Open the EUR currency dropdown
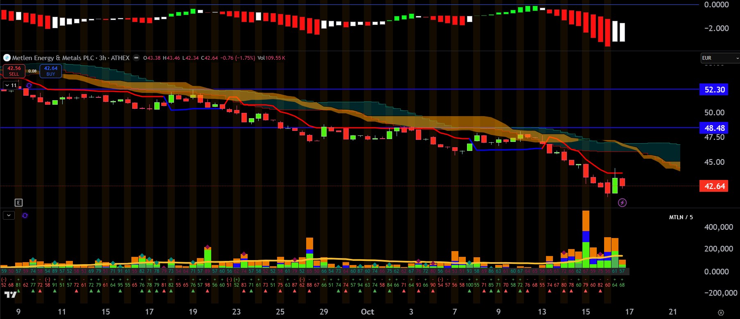Image resolution: width=740 pixels, height=319 pixels. [720, 58]
